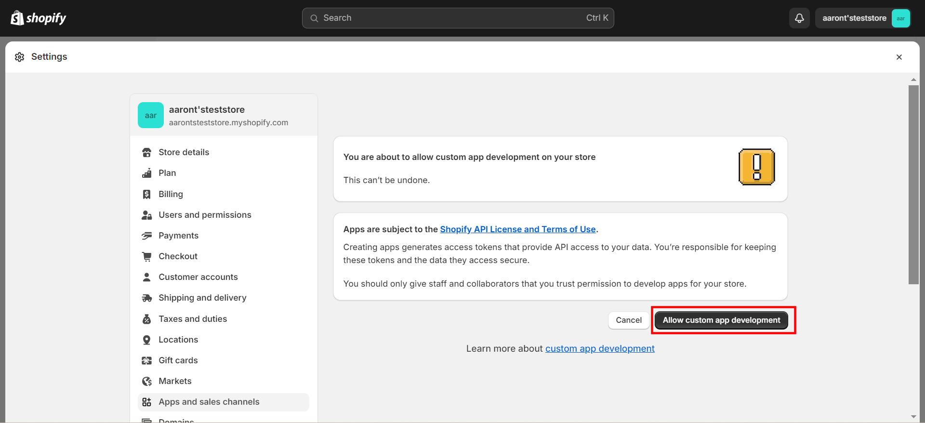Open aaront'steststore account menu
925x423 pixels.
[863, 18]
